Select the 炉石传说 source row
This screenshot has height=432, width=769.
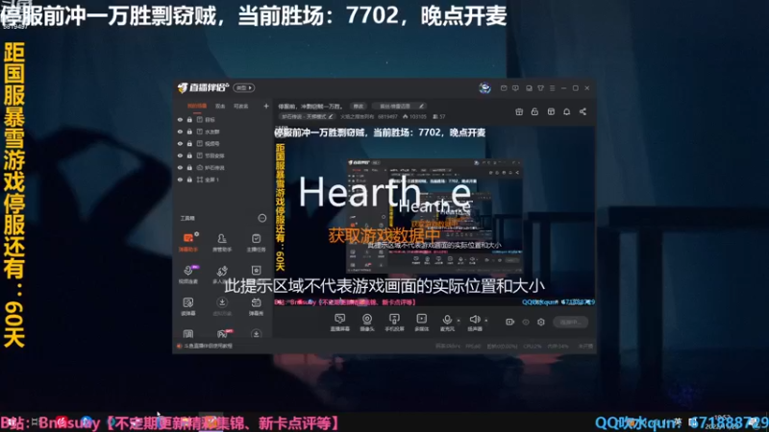(223, 167)
